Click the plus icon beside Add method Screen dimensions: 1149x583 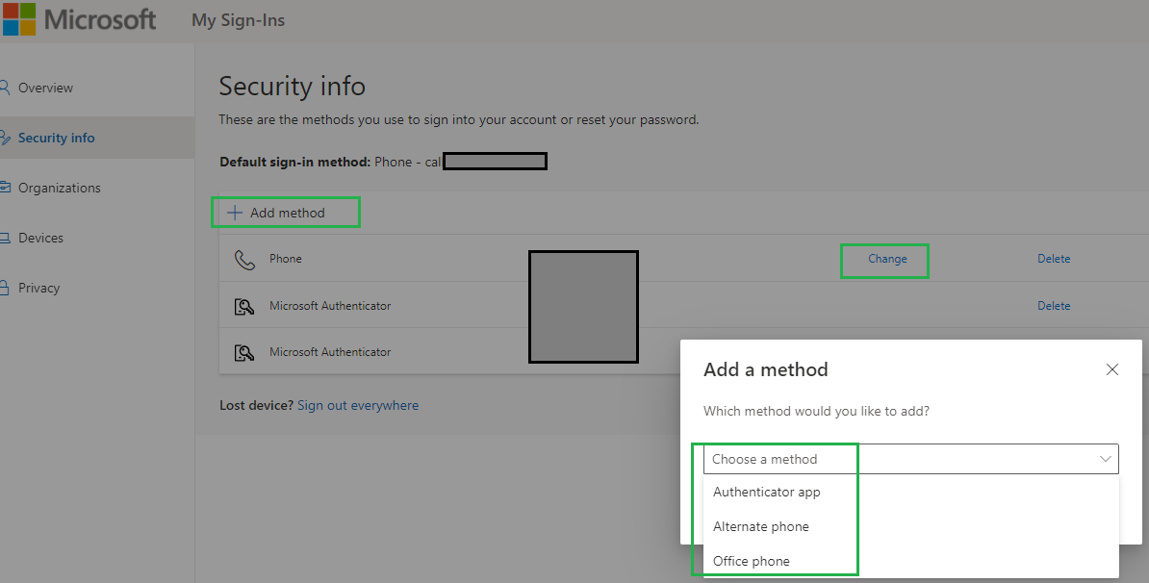pos(235,214)
